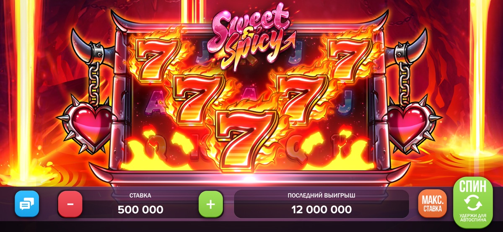Click the left spiked heart ornament
503x232 pixels.
pos(88,125)
